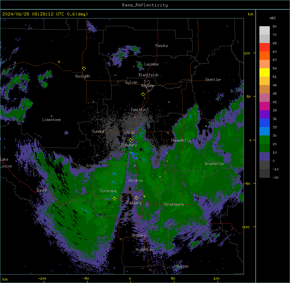Select the RockyMH label
The image size is (290, 283).
82,76
